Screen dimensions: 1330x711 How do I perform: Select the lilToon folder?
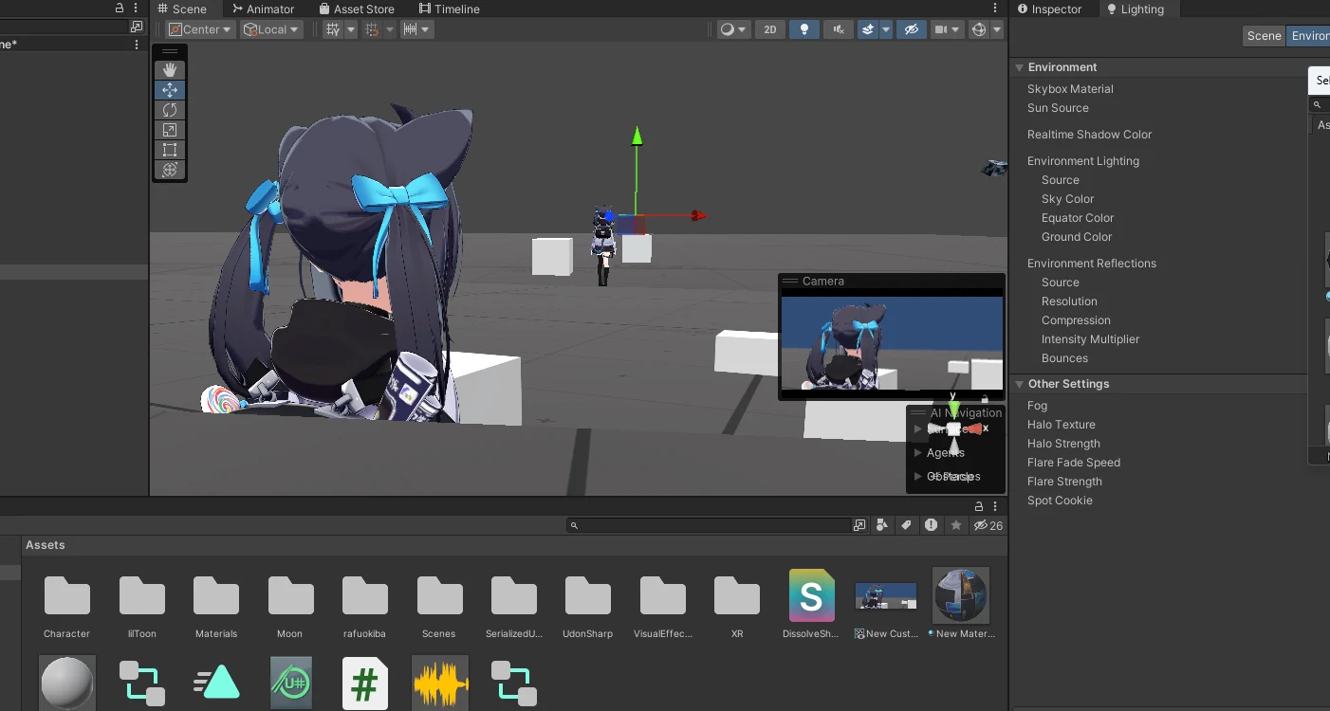(142, 603)
